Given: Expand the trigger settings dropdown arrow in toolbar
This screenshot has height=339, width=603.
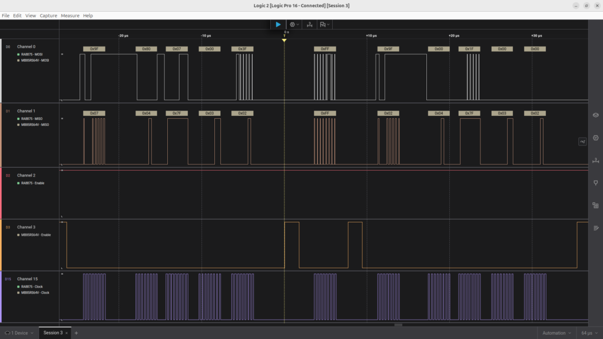Looking at the screenshot, I should [297, 25].
